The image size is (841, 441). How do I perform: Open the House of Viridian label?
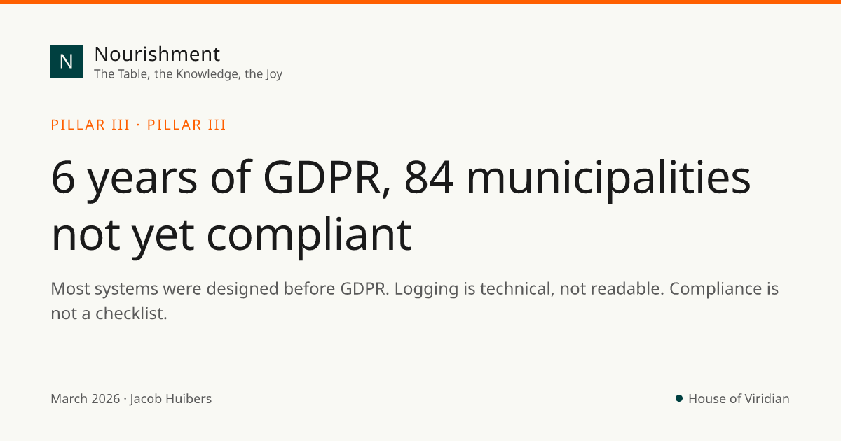point(739,399)
